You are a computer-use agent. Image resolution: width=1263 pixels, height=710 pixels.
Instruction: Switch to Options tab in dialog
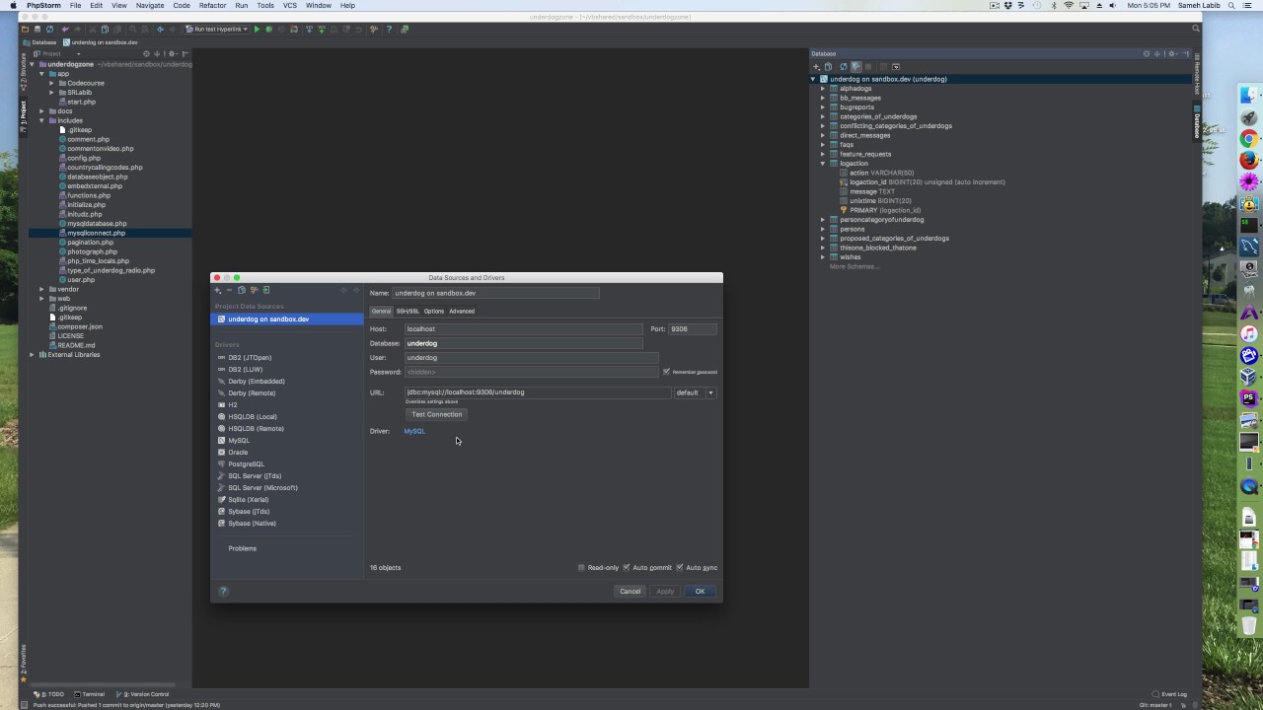pos(434,312)
